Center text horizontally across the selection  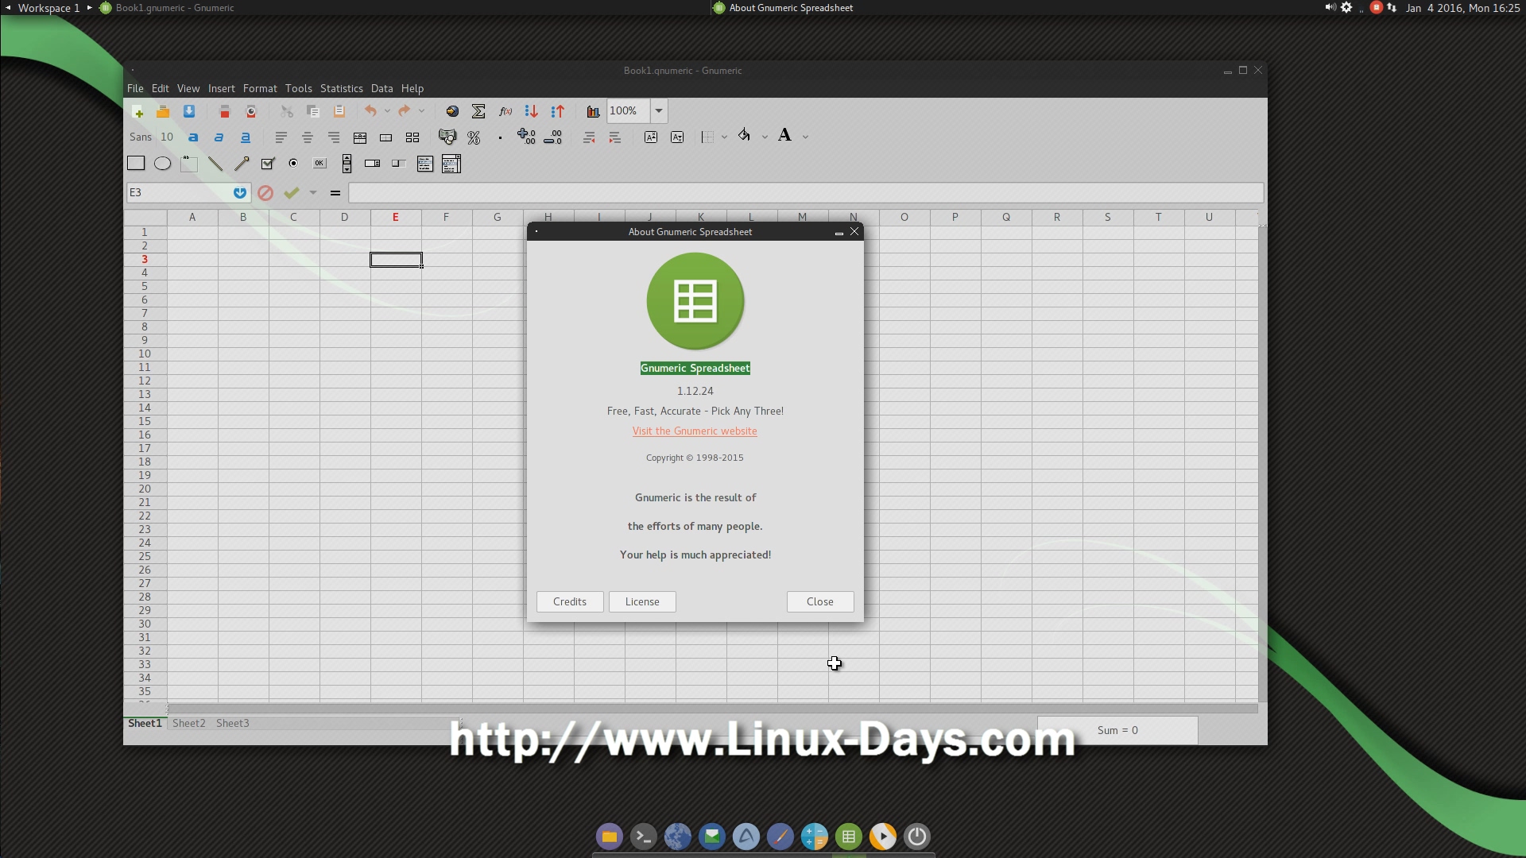tap(360, 137)
